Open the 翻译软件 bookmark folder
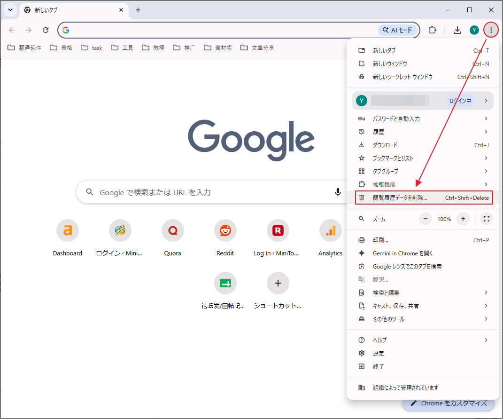 pyautogui.click(x=24, y=47)
